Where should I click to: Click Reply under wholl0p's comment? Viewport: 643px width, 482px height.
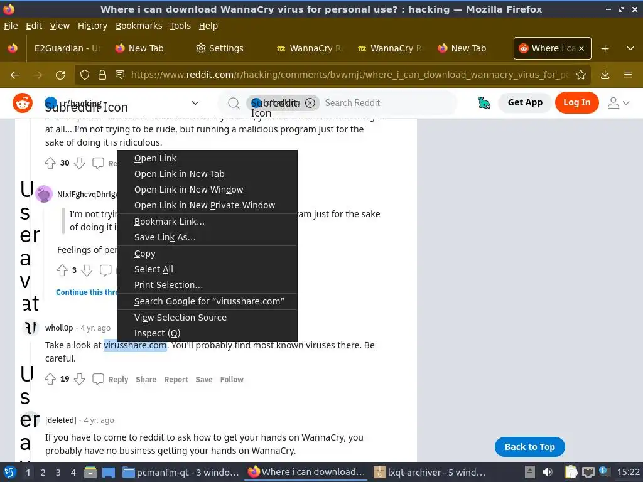118,380
